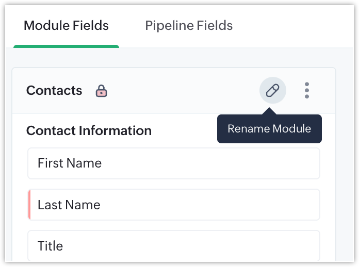359x267 pixels.
Task: Click the lock icon beside Contacts
Action: pyautogui.click(x=102, y=91)
